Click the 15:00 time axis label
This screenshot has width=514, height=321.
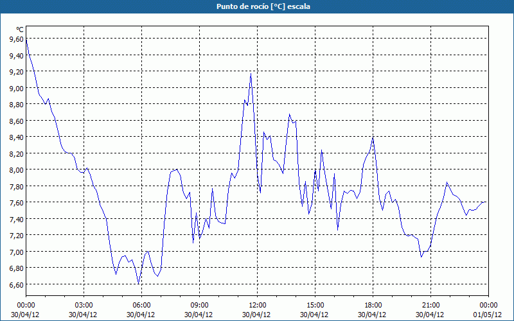pos(315,306)
